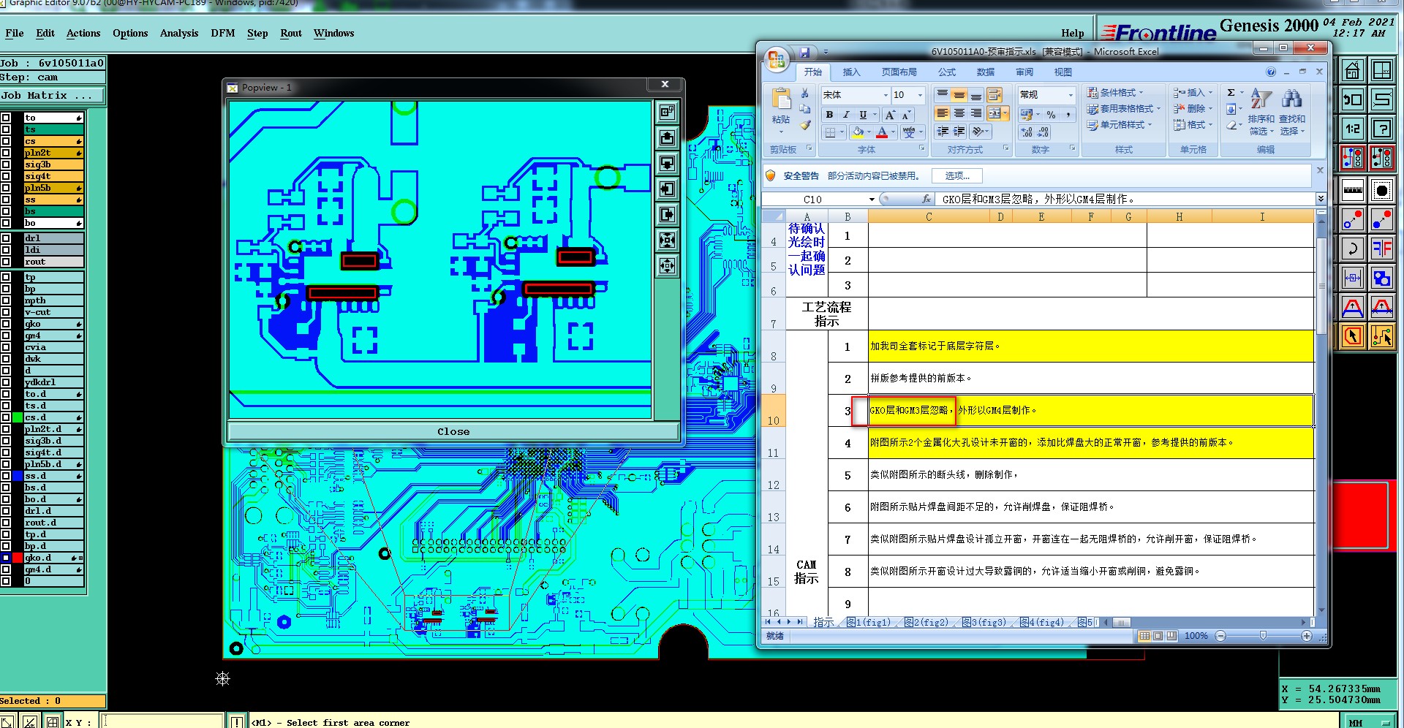Click the Excel formula bar text
This screenshot has width=1404, height=728.
click(x=1038, y=200)
